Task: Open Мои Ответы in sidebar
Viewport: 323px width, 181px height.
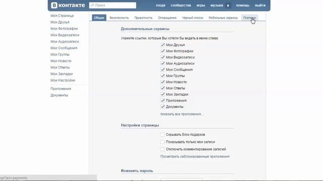Action: 60,67
